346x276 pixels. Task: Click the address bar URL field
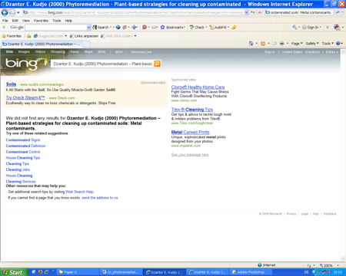point(133,12)
